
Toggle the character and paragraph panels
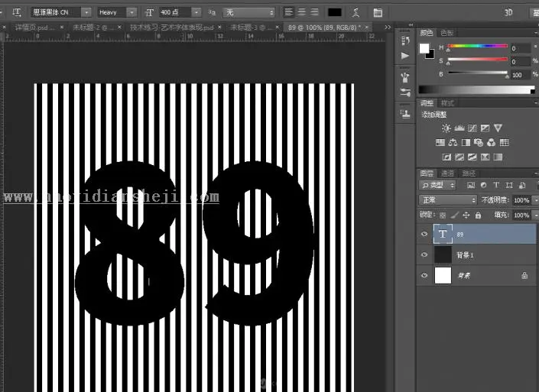[378, 13]
